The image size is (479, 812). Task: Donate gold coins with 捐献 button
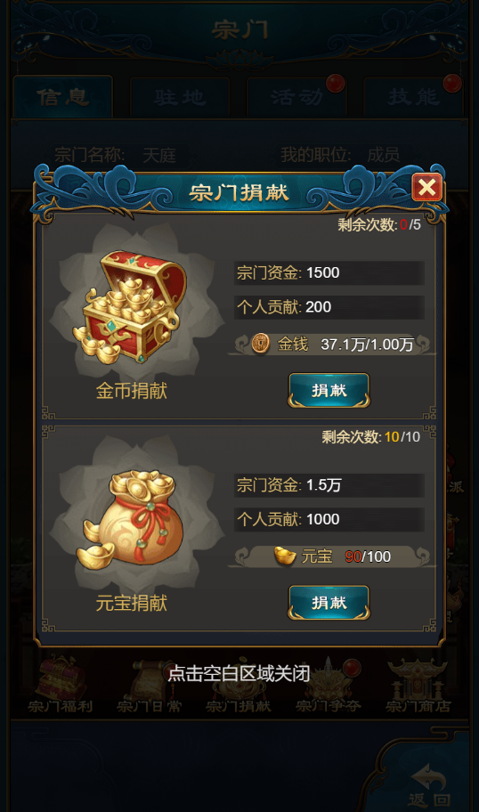[329, 390]
